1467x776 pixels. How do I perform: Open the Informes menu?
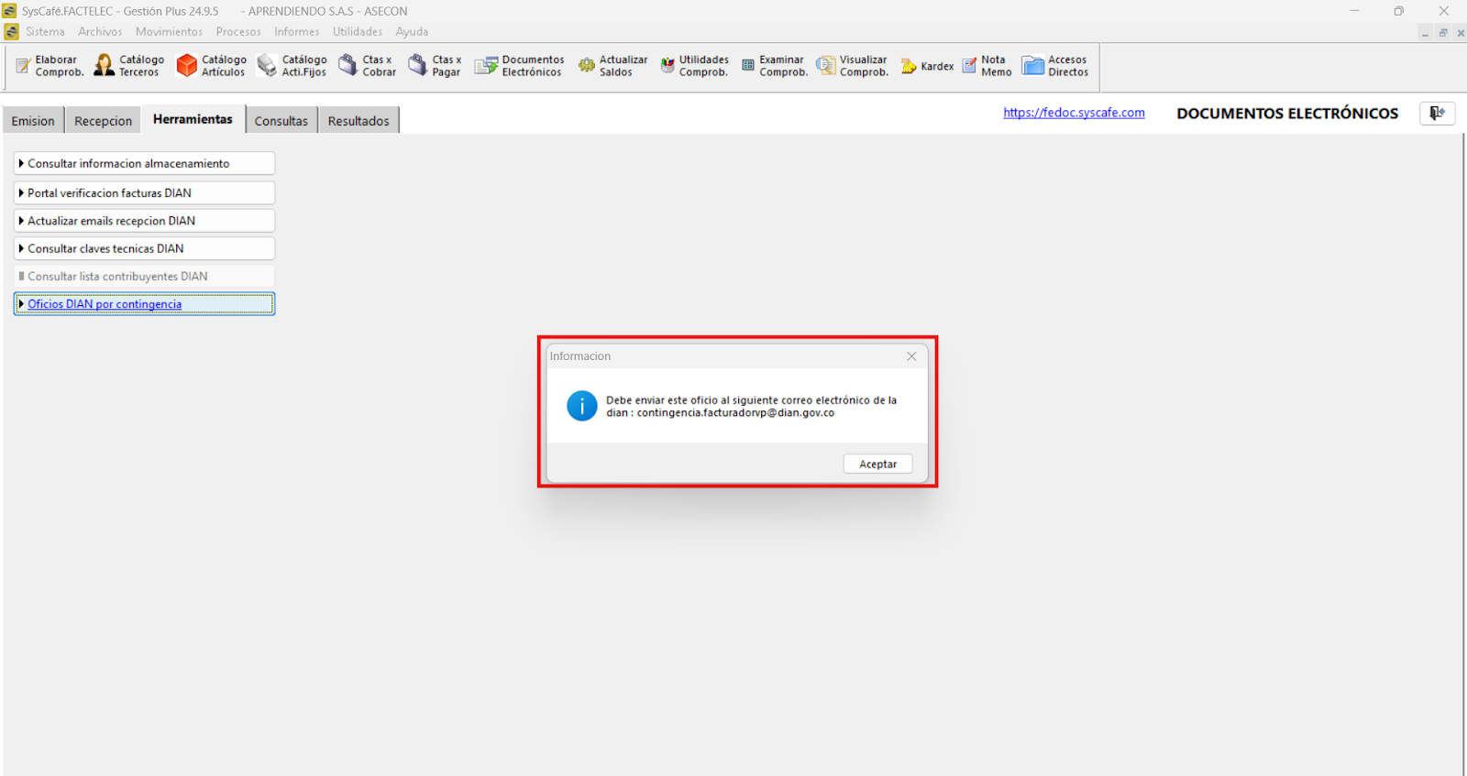[x=296, y=32]
